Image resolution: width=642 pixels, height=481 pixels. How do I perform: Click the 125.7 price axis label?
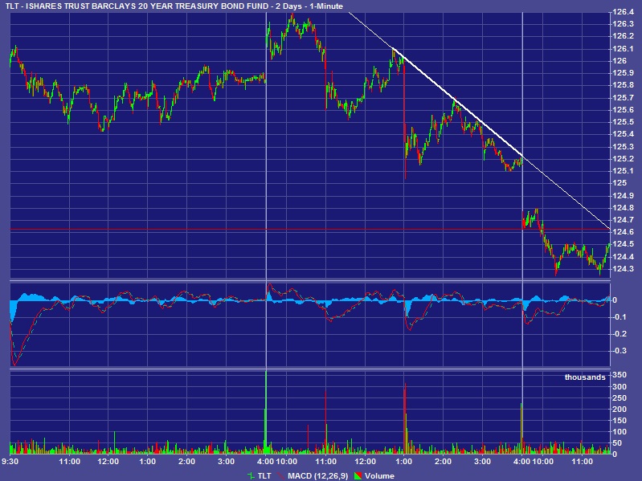623,97
